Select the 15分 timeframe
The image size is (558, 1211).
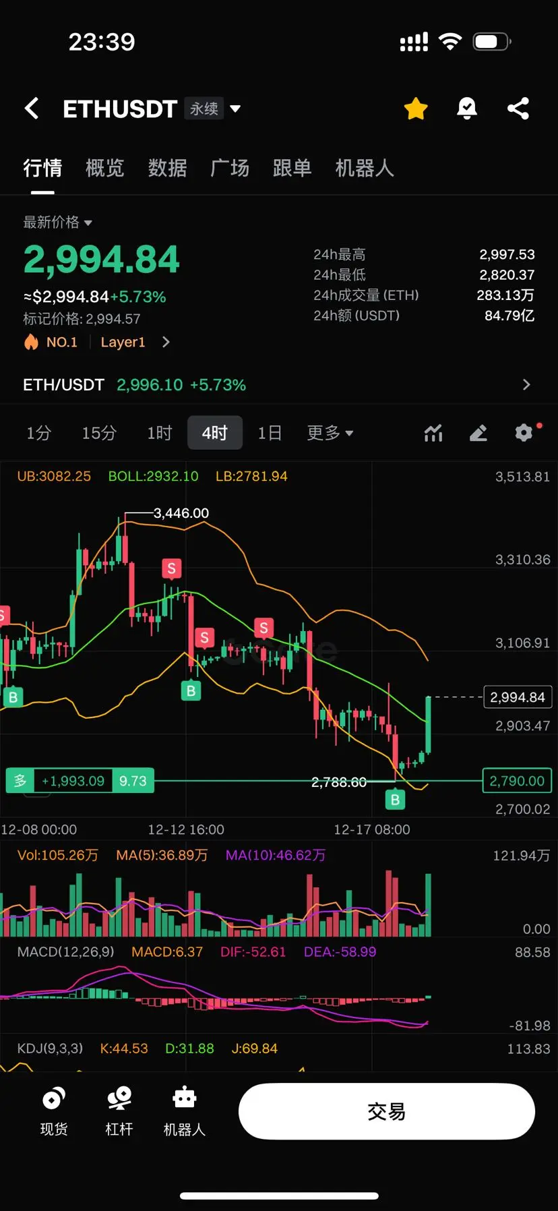[99, 433]
